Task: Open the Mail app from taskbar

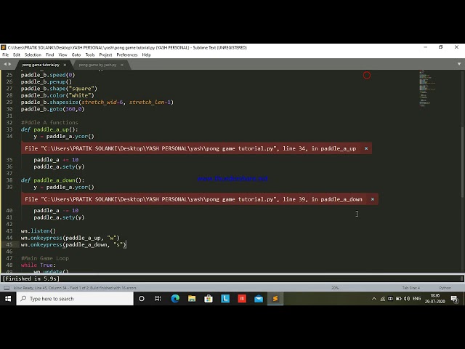Action: click(259, 299)
